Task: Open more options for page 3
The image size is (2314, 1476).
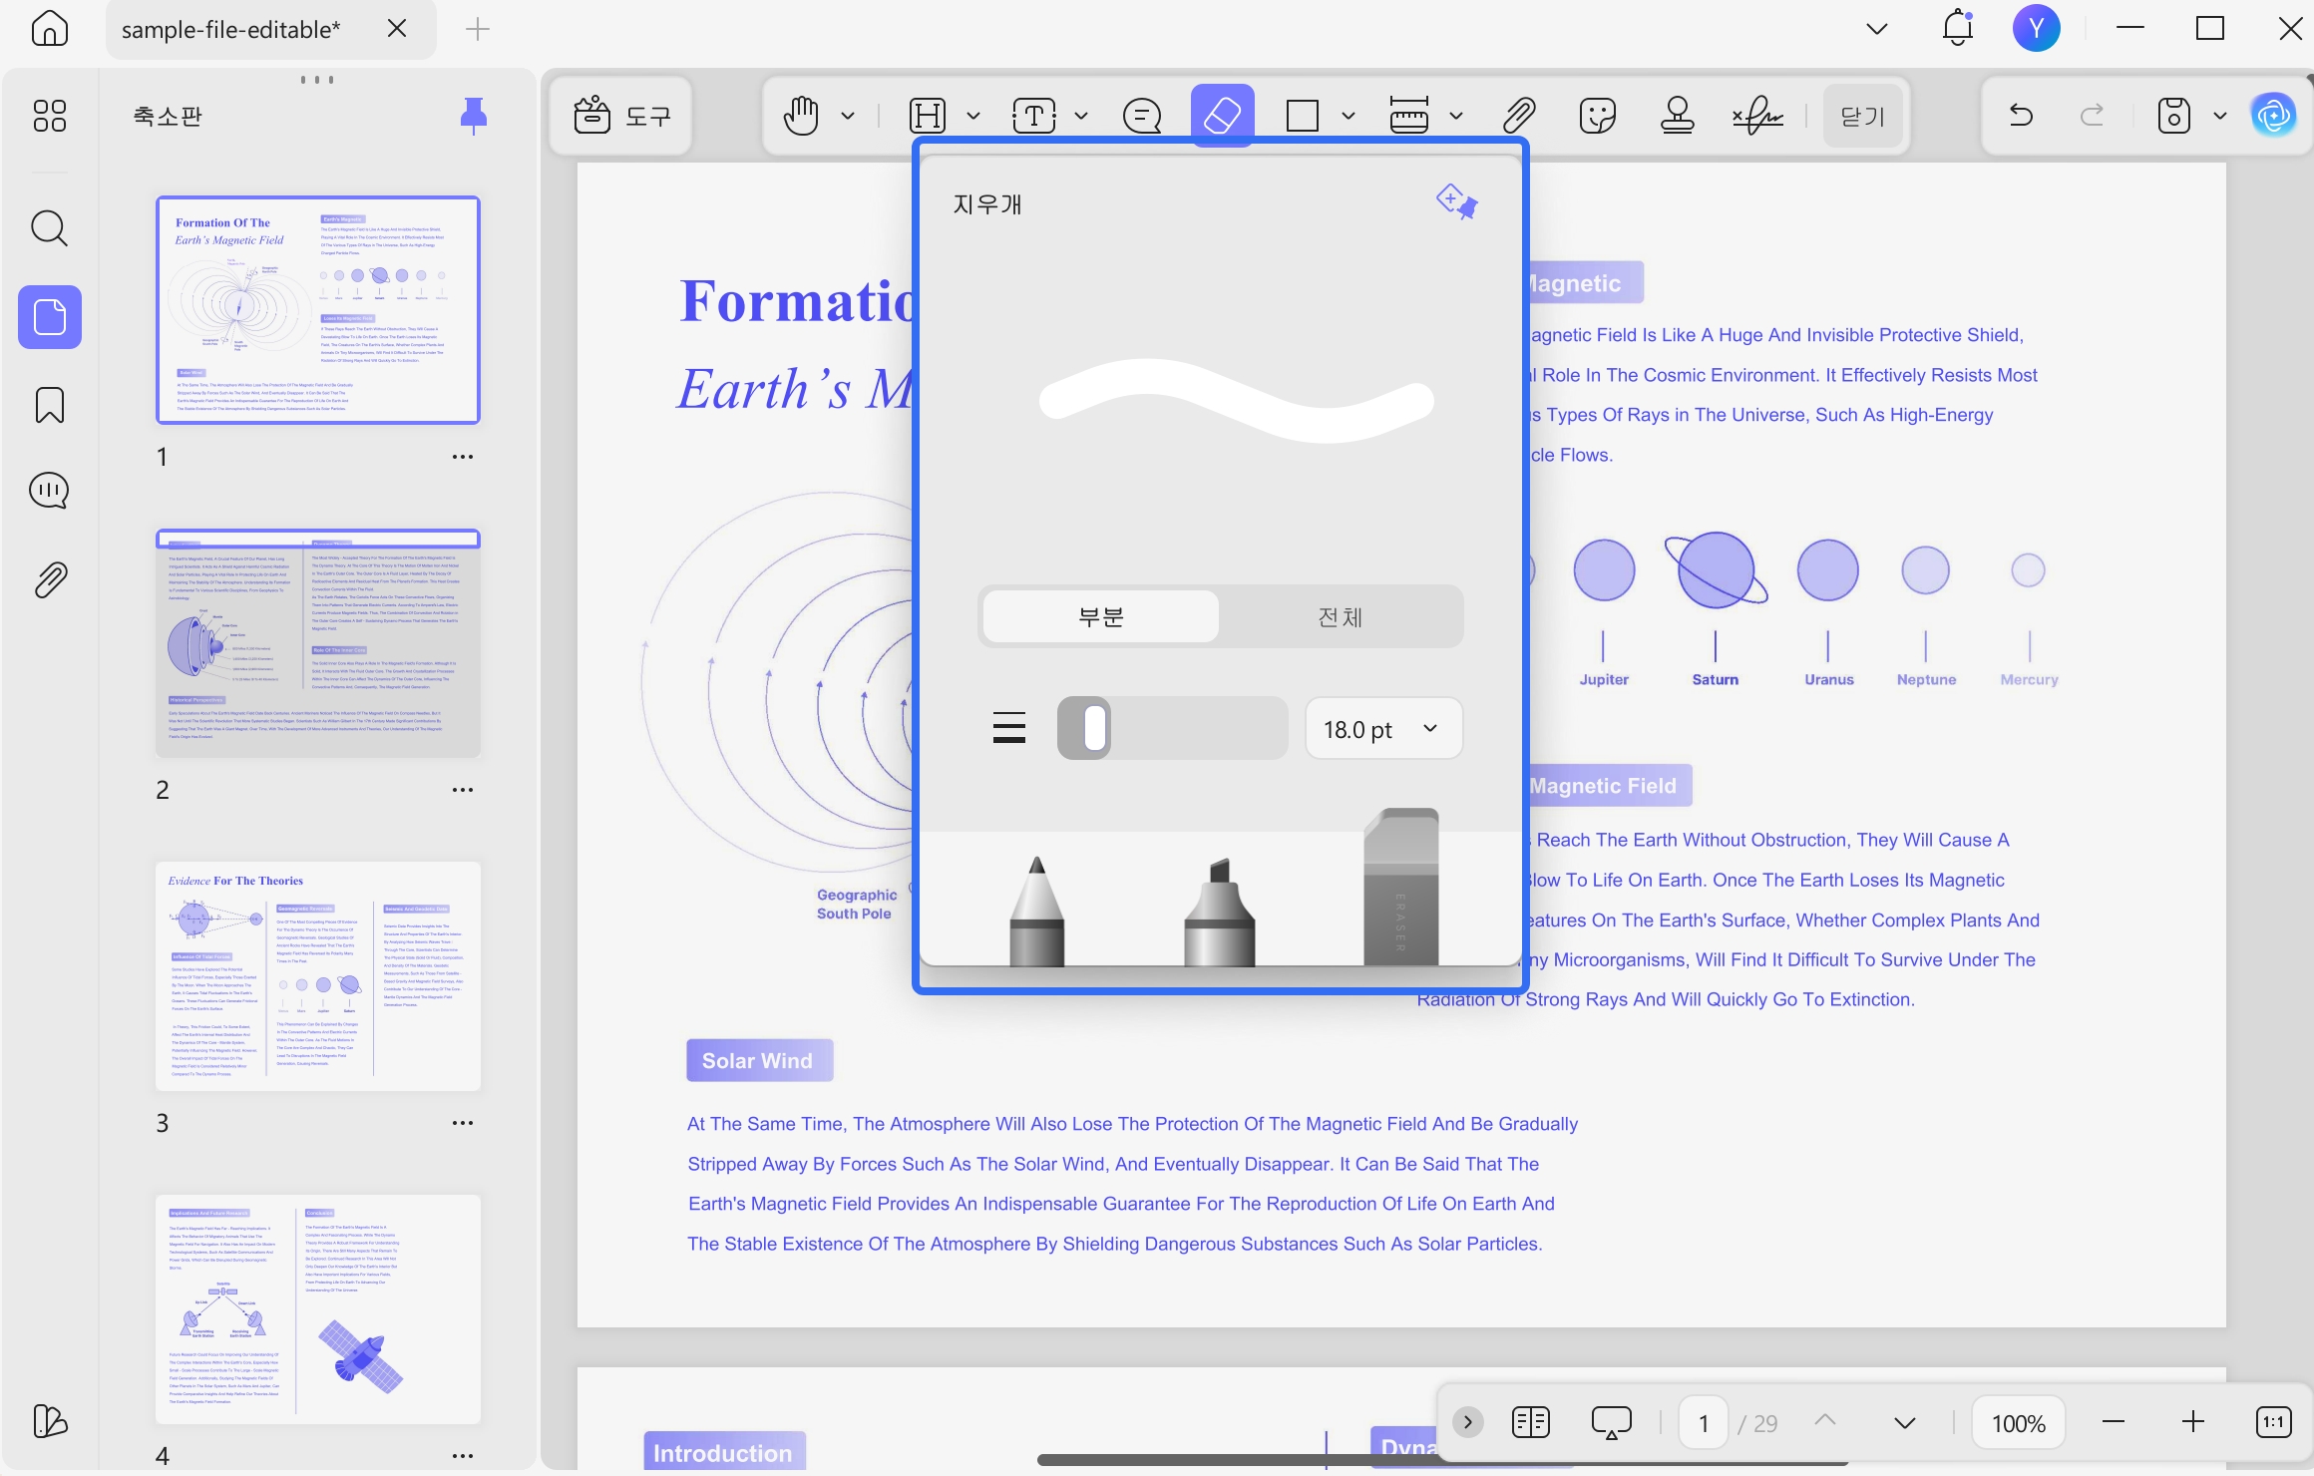Action: [x=462, y=1123]
